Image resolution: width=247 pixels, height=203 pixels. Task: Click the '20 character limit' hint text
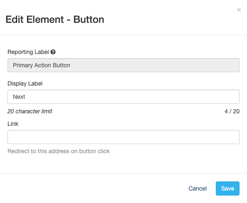tap(30, 111)
